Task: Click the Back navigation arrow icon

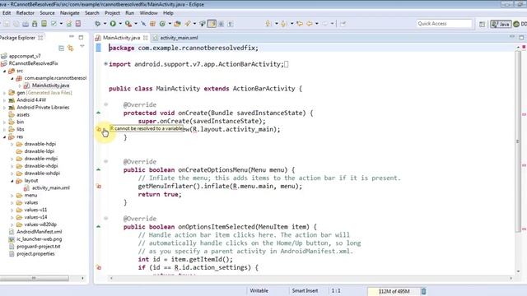Action: (310, 24)
